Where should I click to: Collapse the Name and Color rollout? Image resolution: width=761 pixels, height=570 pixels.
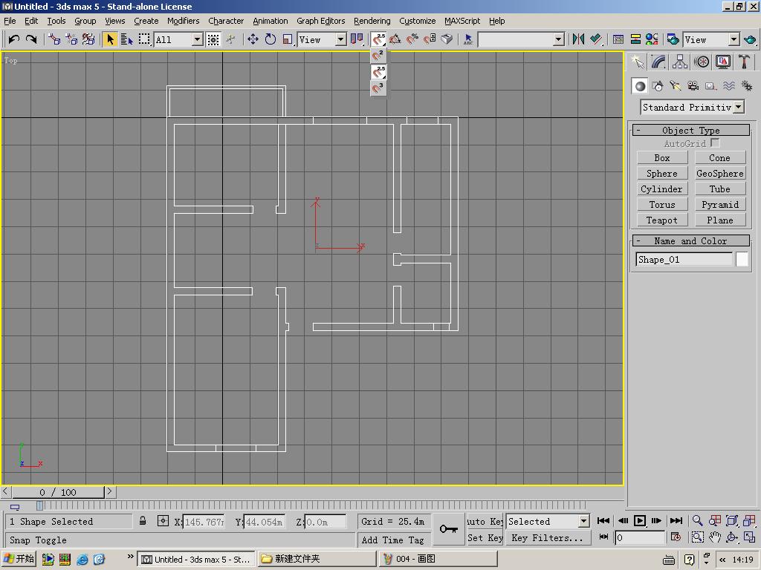point(691,241)
